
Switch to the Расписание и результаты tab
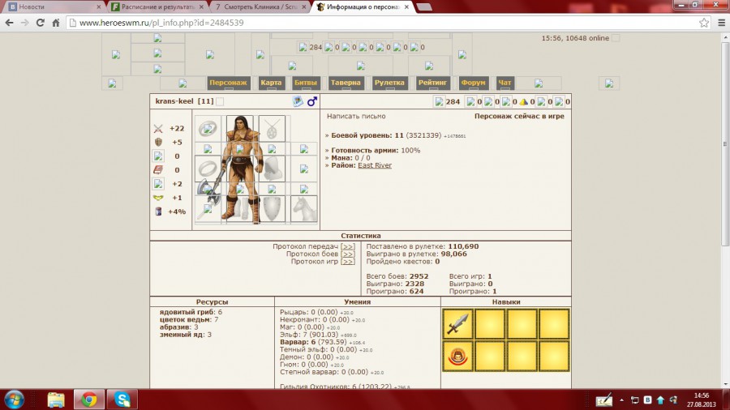(158, 7)
